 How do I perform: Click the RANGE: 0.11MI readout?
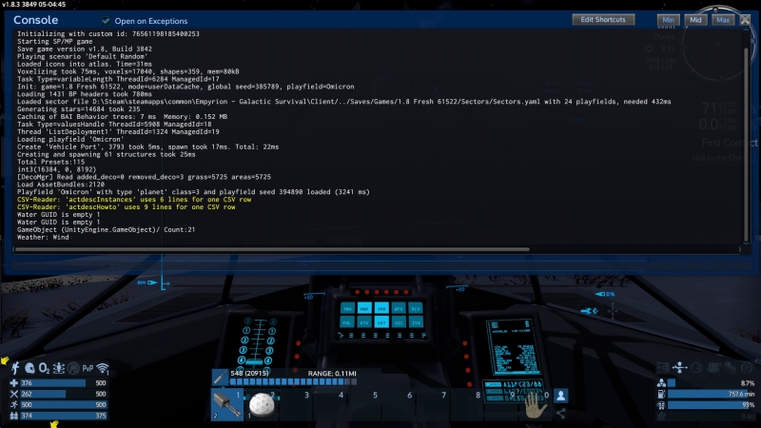coord(332,373)
